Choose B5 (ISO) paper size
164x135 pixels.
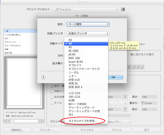point(86,51)
